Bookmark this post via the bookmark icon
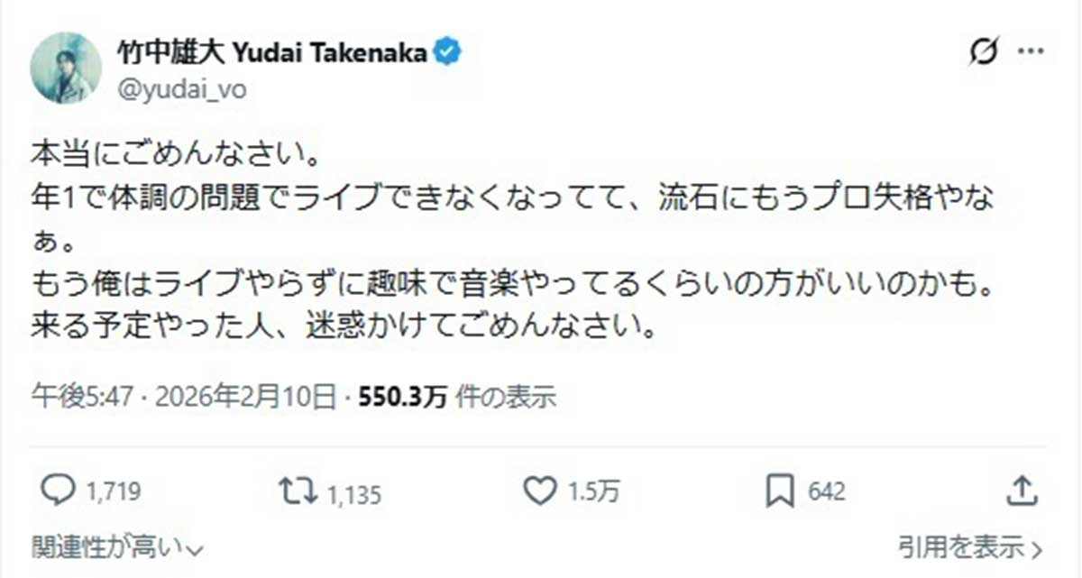This screenshot has height=578, width=1082. point(778,491)
